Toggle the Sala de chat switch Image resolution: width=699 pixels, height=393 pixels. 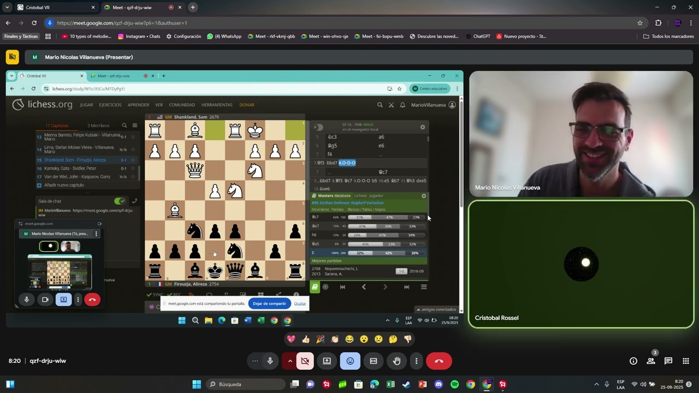120,201
